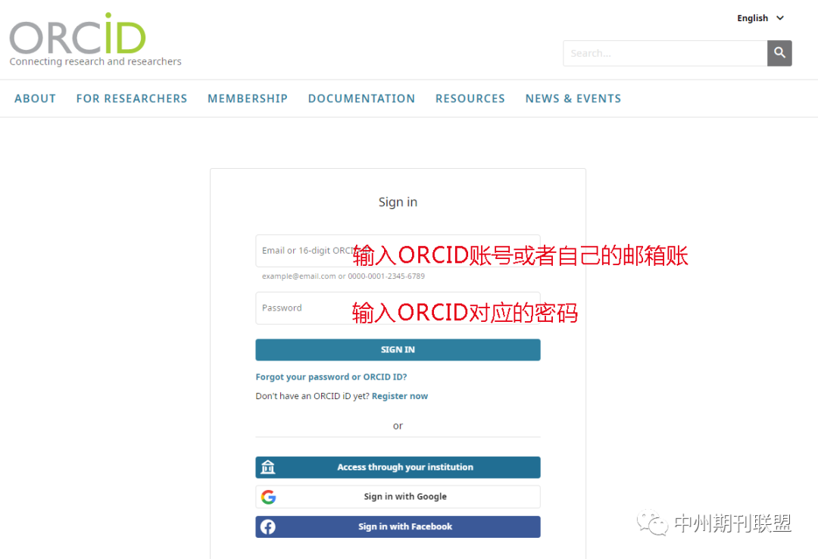Click the Forgot your password link
This screenshot has width=818, height=559.
331,376
